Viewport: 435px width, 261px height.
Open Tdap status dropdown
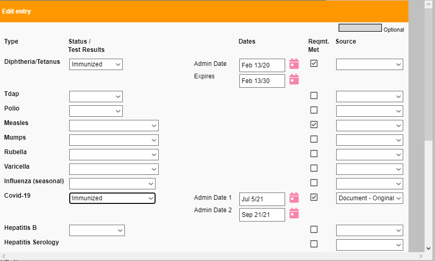[x=96, y=97]
